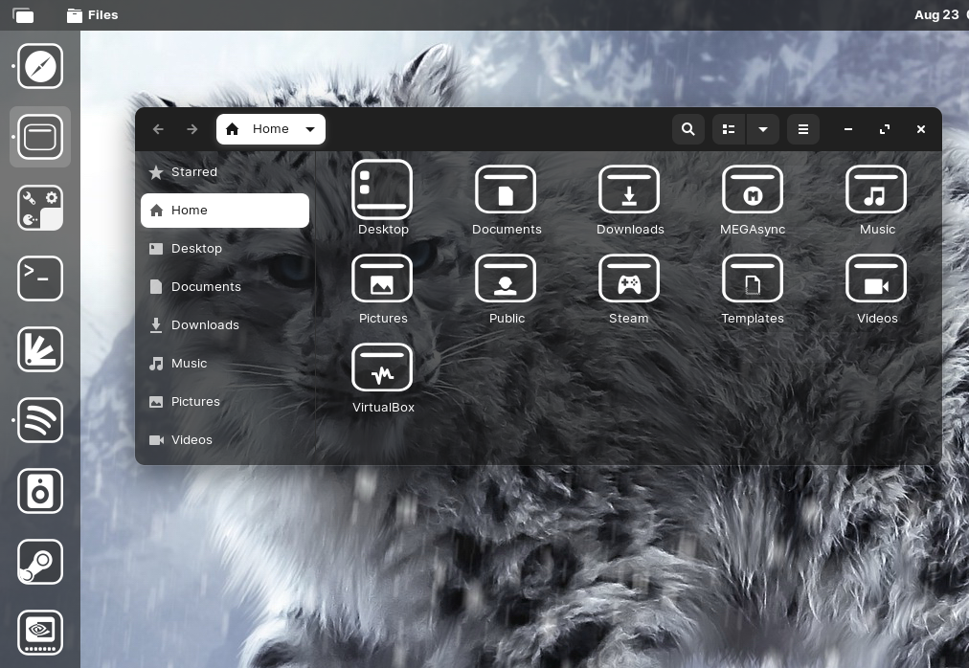Open the Pictures folder icon
This screenshot has height=668, width=969.
pyautogui.click(x=382, y=278)
